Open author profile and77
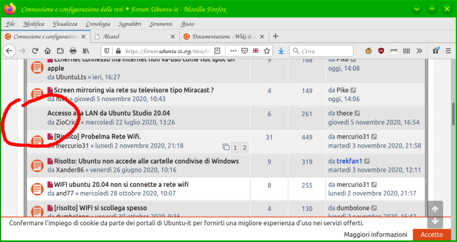The width and height of the screenshot is (457, 242). coord(65,193)
